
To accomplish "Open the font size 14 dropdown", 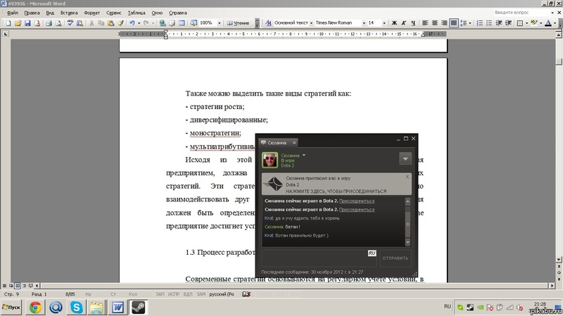I will pyautogui.click(x=384, y=23).
